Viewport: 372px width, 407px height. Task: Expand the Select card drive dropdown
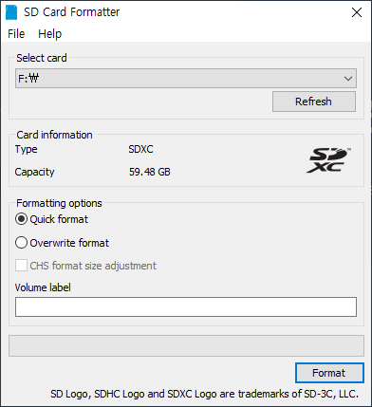pos(186,78)
